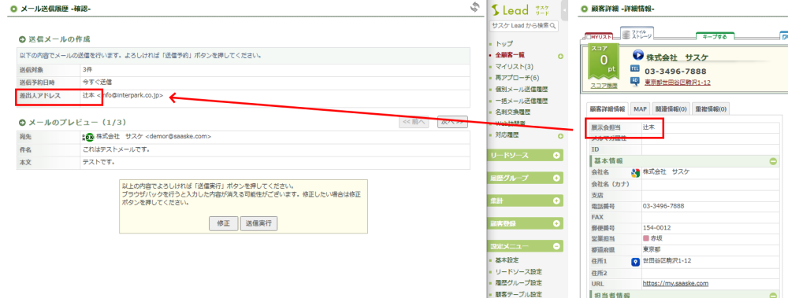This screenshot has width=788, height=298.
Task: Click the refresh arrows icon in mail history header
Action: pos(475,6)
